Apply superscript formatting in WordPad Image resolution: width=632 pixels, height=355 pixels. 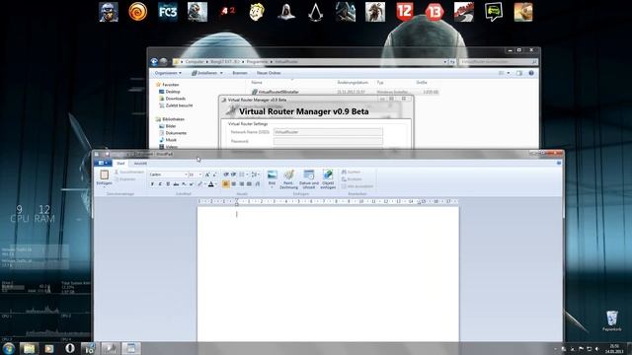pyautogui.click(x=192, y=184)
